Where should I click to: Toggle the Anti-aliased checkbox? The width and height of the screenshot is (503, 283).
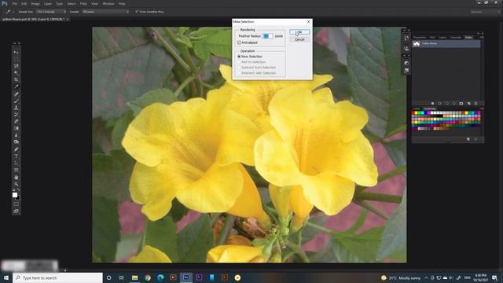pyautogui.click(x=239, y=42)
